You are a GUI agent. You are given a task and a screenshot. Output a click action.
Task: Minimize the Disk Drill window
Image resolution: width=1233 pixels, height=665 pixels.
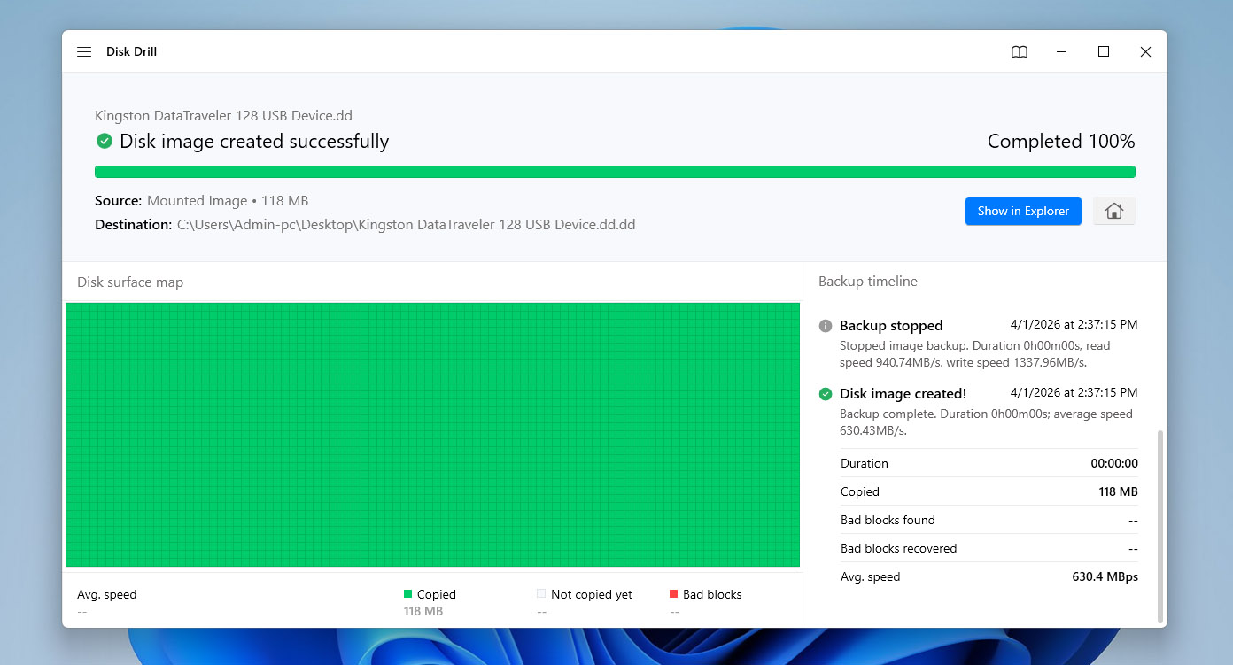[1061, 52]
